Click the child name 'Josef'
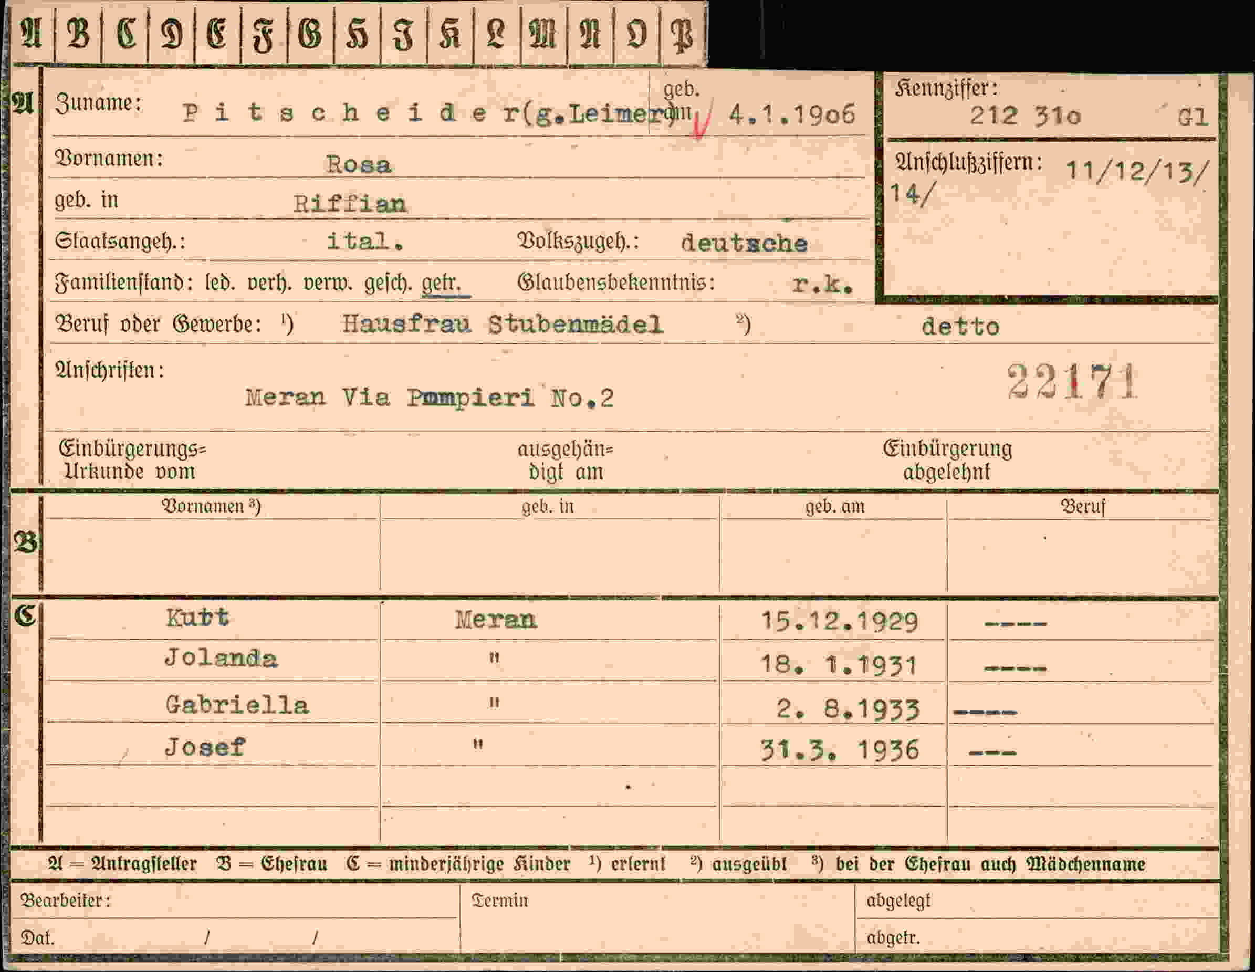 point(205,747)
